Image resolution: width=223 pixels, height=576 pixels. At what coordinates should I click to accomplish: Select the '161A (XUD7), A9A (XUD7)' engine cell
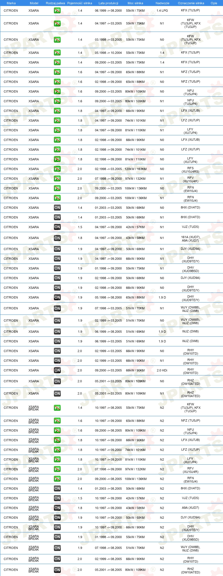(190, 239)
